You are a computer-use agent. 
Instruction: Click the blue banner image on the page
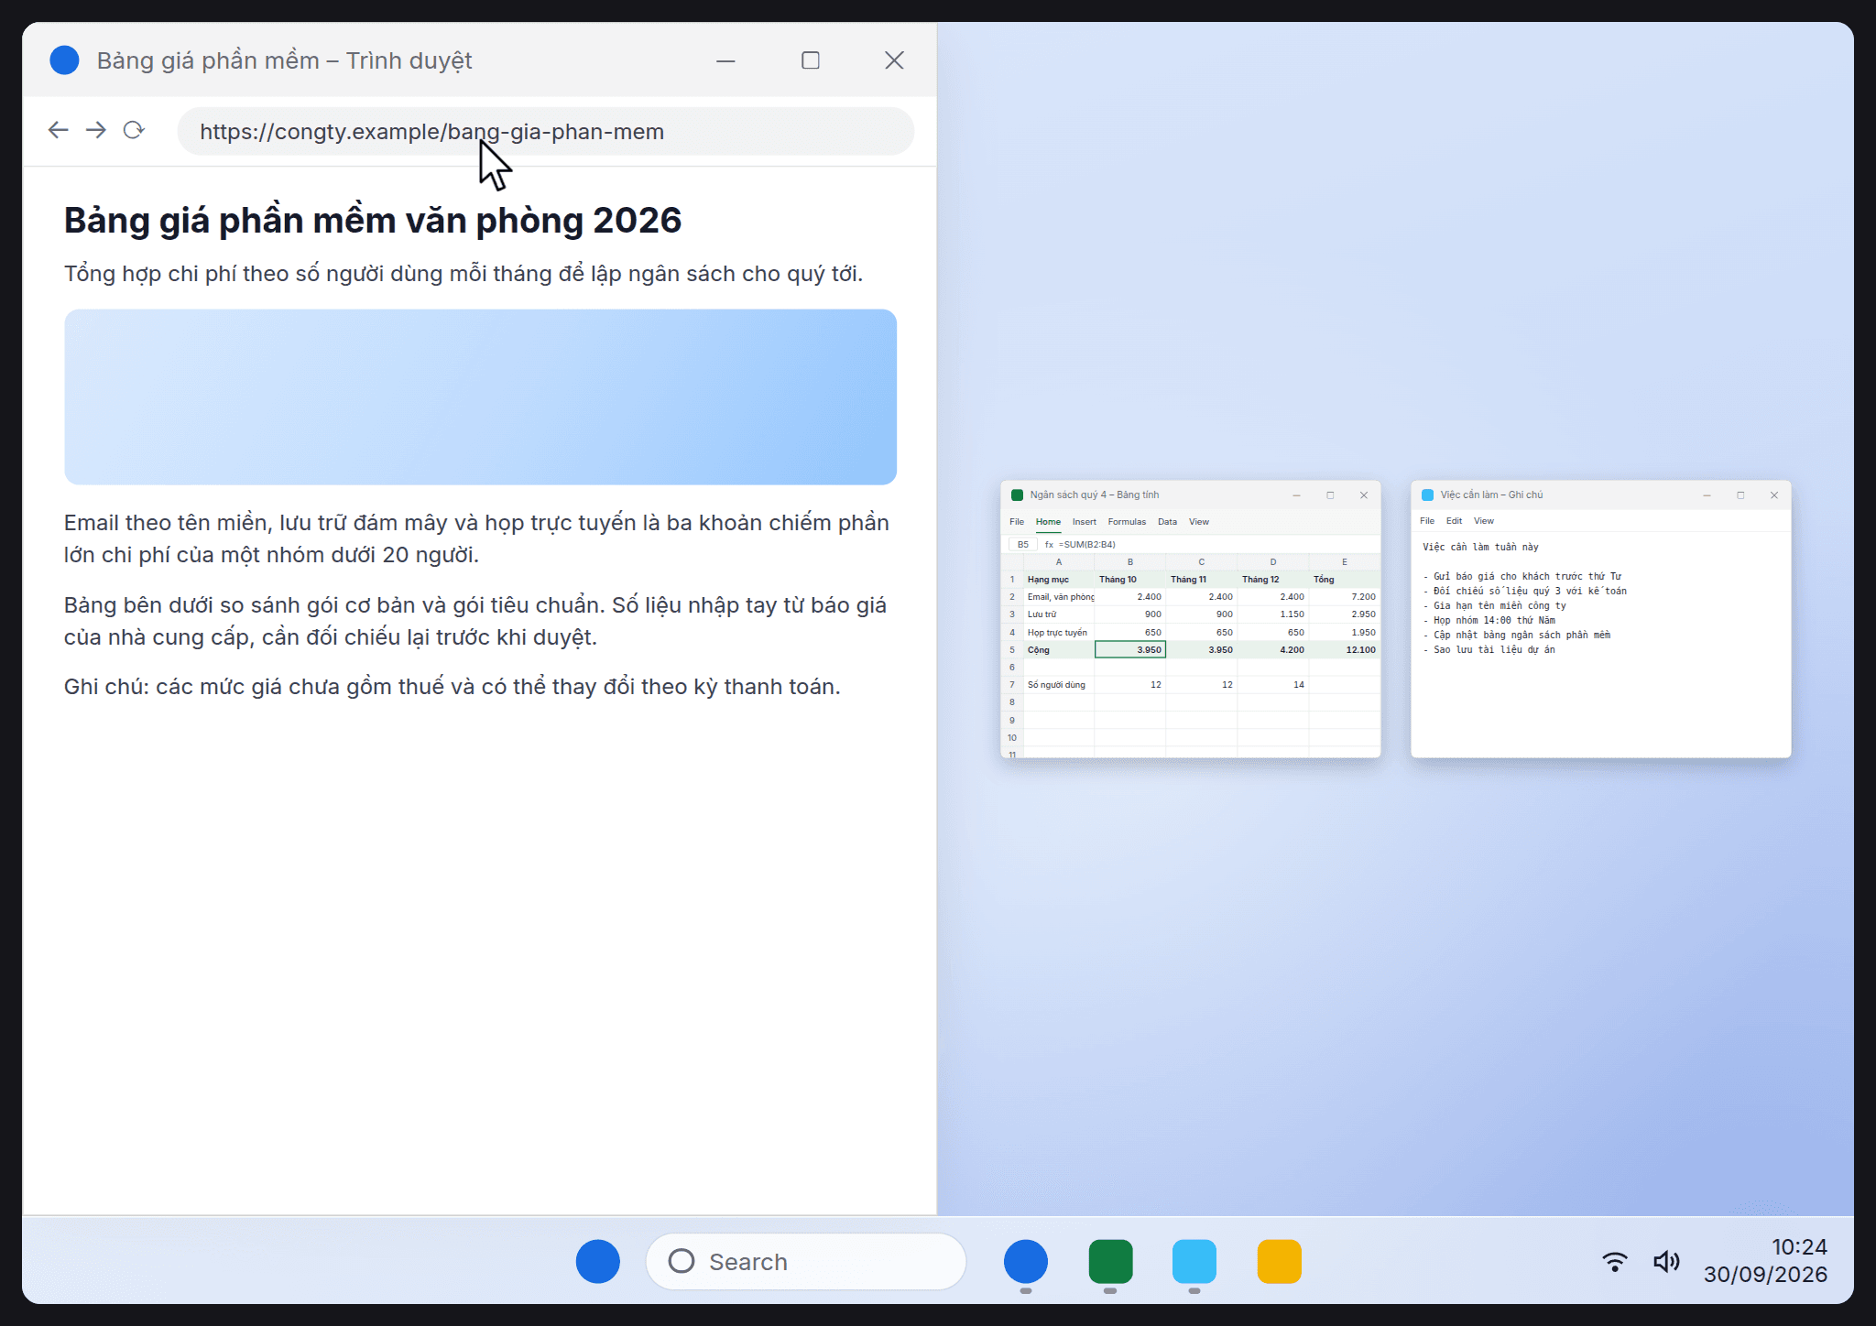(480, 397)
